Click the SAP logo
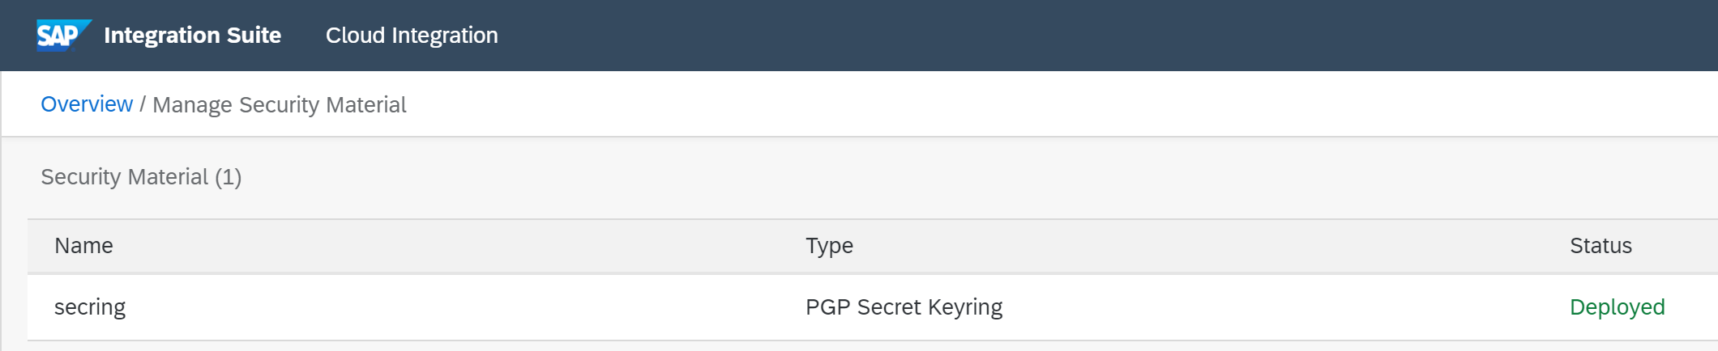Screen dimensions: 1718x351 [62, 36]
